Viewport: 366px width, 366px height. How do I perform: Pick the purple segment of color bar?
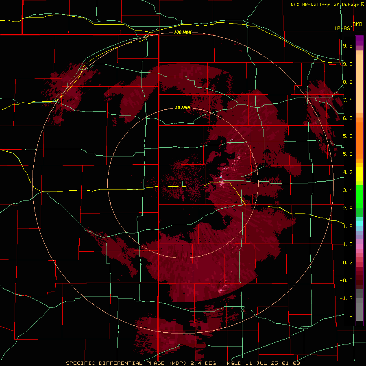[x=359, y=41]
